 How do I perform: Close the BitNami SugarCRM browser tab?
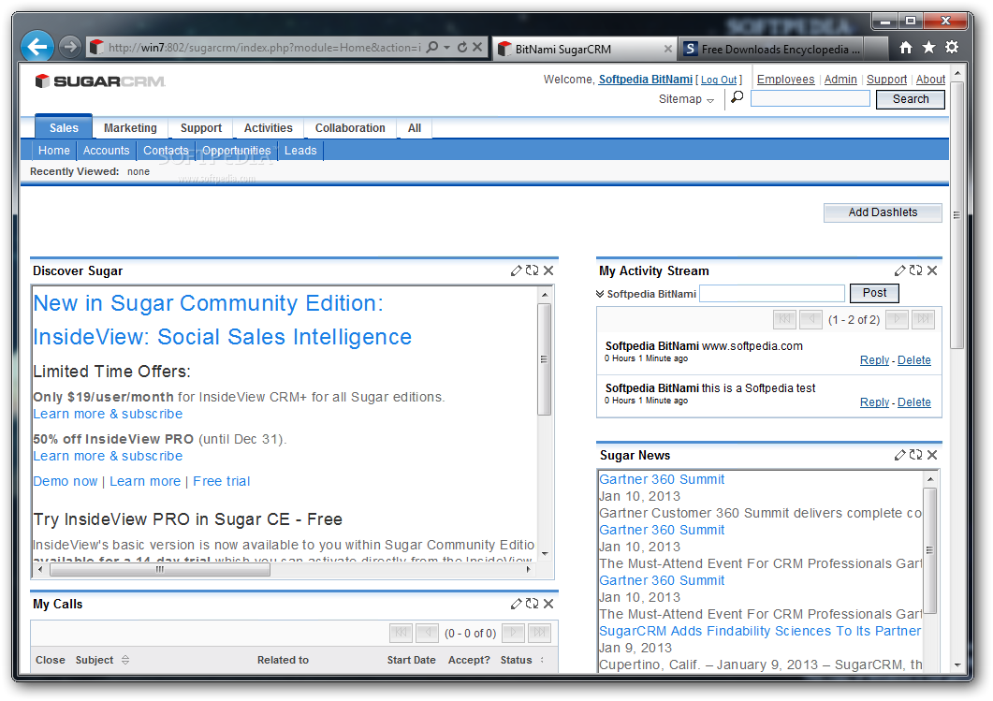click(667, 49)
